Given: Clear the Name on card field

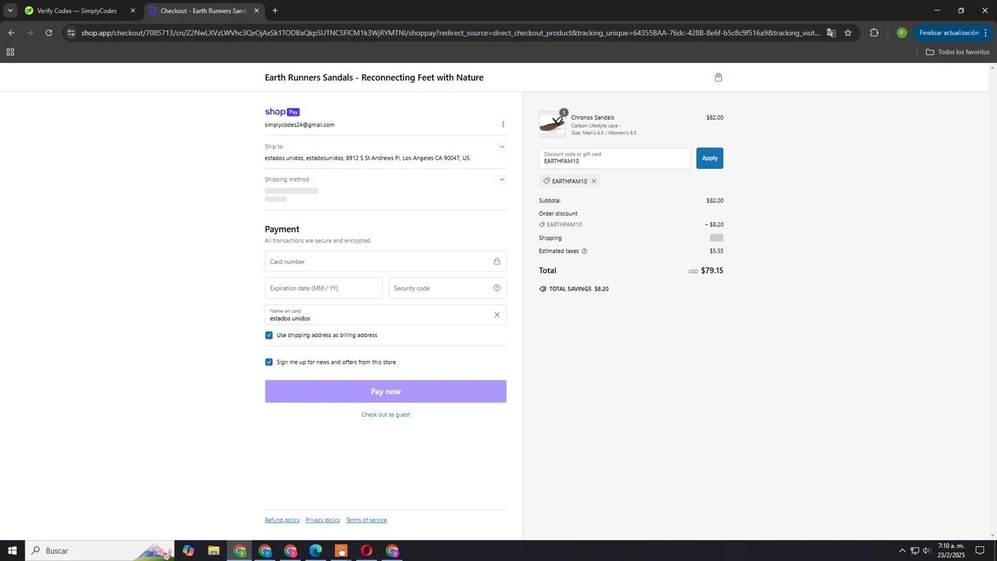Looking at the screenshot, I should (x=497, y=315).
